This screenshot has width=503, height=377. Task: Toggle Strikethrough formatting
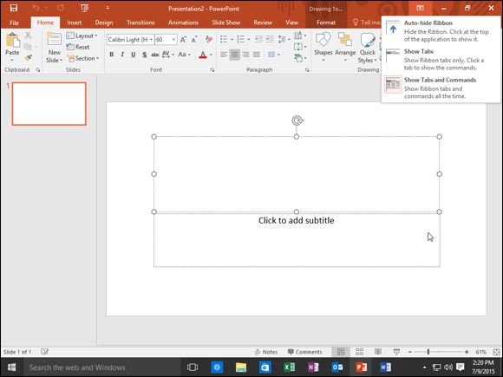(x=155, y=55)
